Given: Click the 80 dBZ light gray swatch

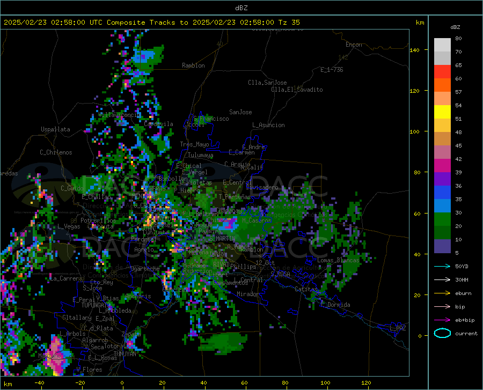Looking at the screenshot, I should click(442, 45).
